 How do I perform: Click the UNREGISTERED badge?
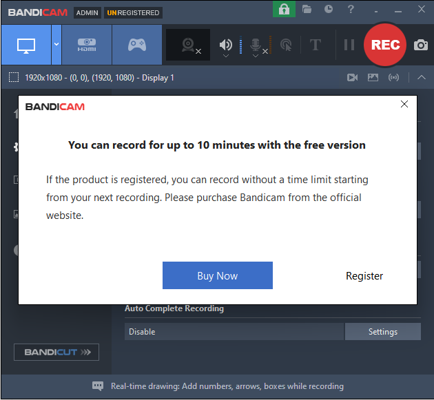(x=133, y=12)
